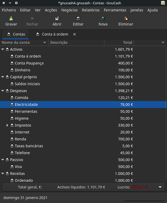Click the Eliminar delete account icon

tap(126, 19)
